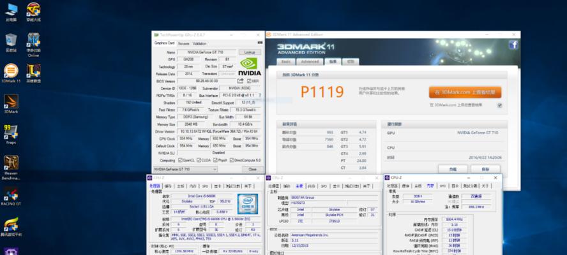
Task: Open 内存 tab in CPU-Z mainboard window
Action: click(312, 186)
